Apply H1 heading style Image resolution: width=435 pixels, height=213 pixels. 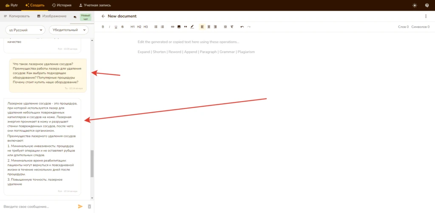133,27
